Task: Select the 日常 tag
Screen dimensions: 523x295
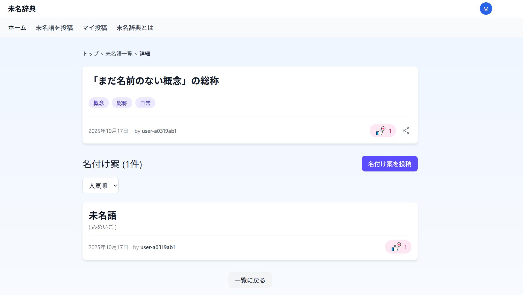Action: (x=145, y=103)
